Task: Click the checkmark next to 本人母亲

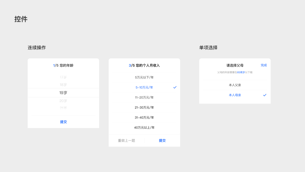Action: tap(264, 95)
